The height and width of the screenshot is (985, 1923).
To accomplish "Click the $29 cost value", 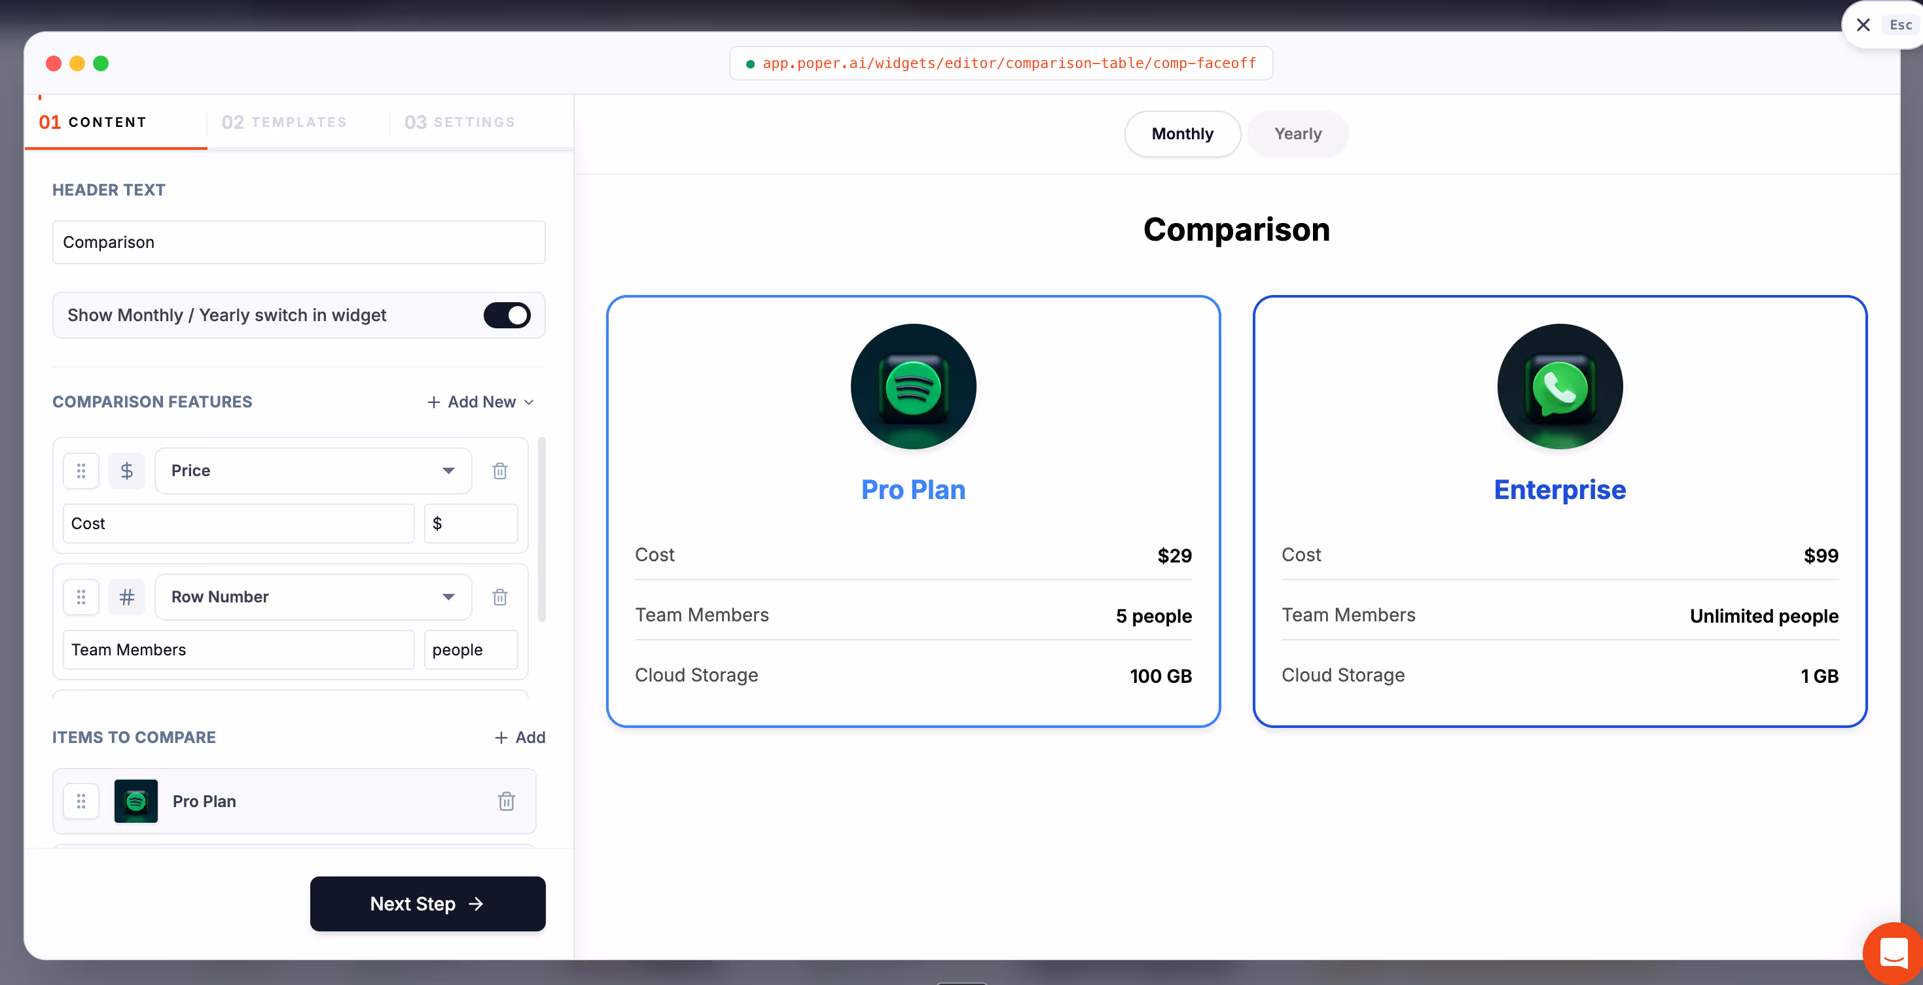I will [1174, 556].
